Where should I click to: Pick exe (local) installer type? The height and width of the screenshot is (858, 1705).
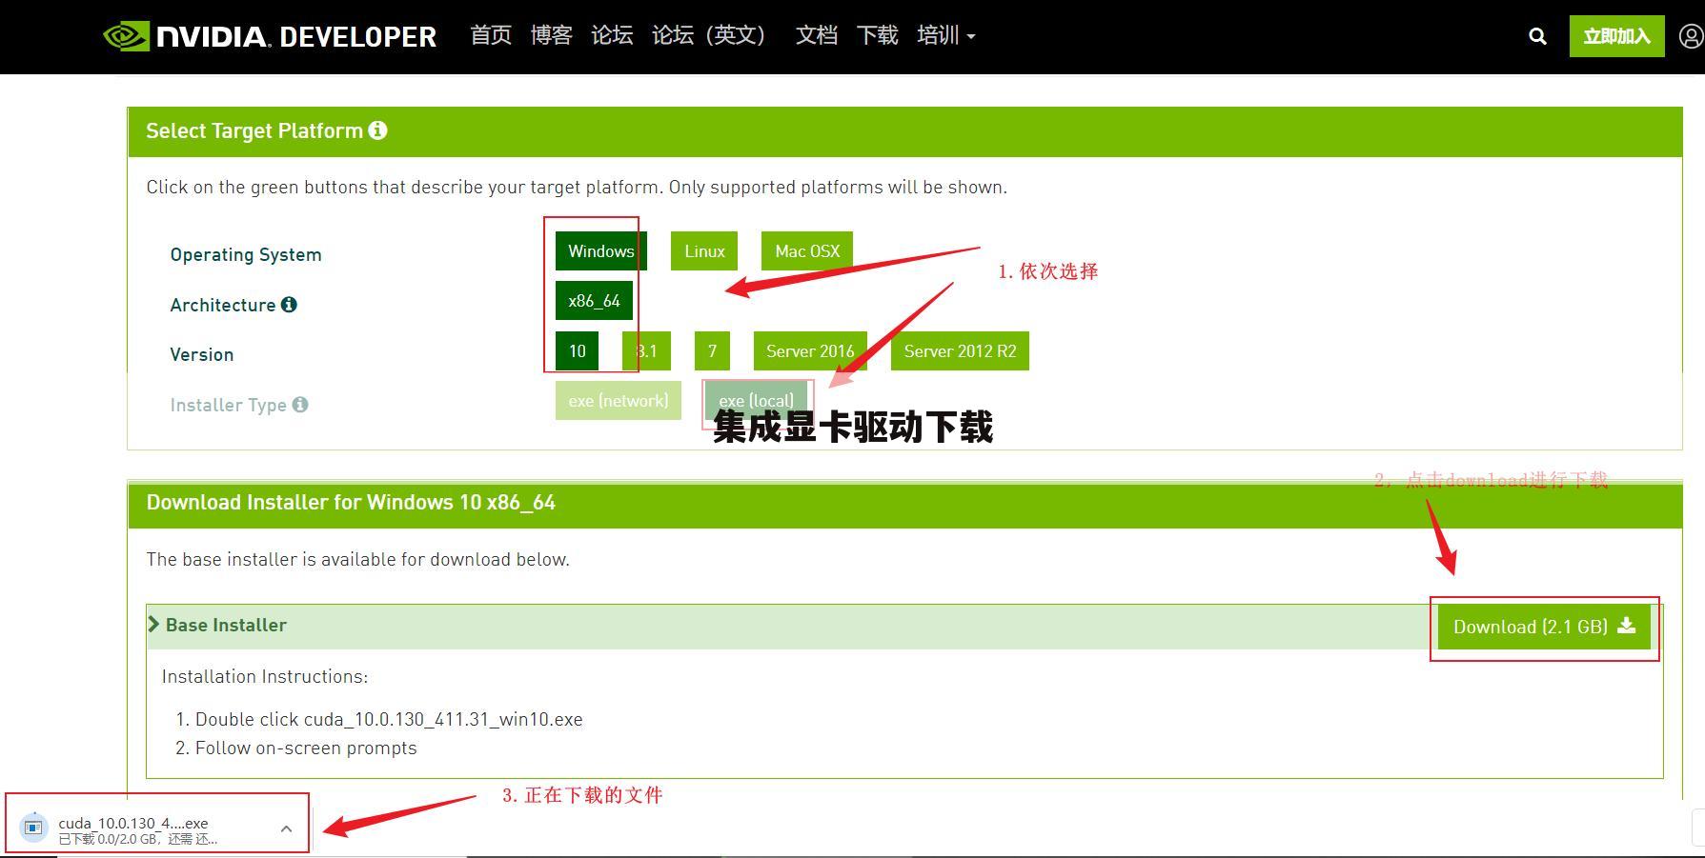coord(757,401)
